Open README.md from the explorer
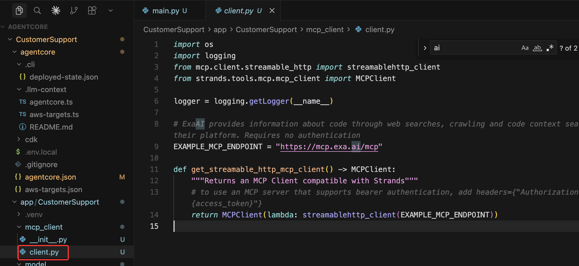The height and width of the screenshot is (266, 579). 51,127
